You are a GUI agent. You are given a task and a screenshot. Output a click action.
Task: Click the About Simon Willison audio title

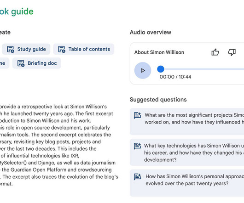click(x=159, y=52)
